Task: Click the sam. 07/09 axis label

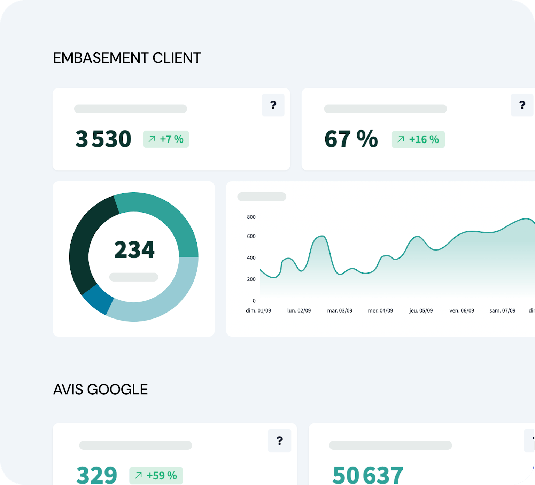Action: point(503,310)
